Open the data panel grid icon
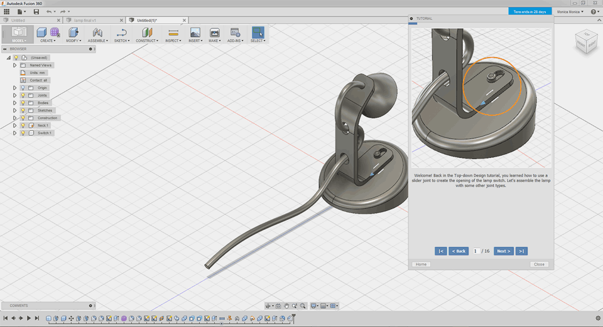The height and width of the screenshot is (327, 603). pos(6,11)
